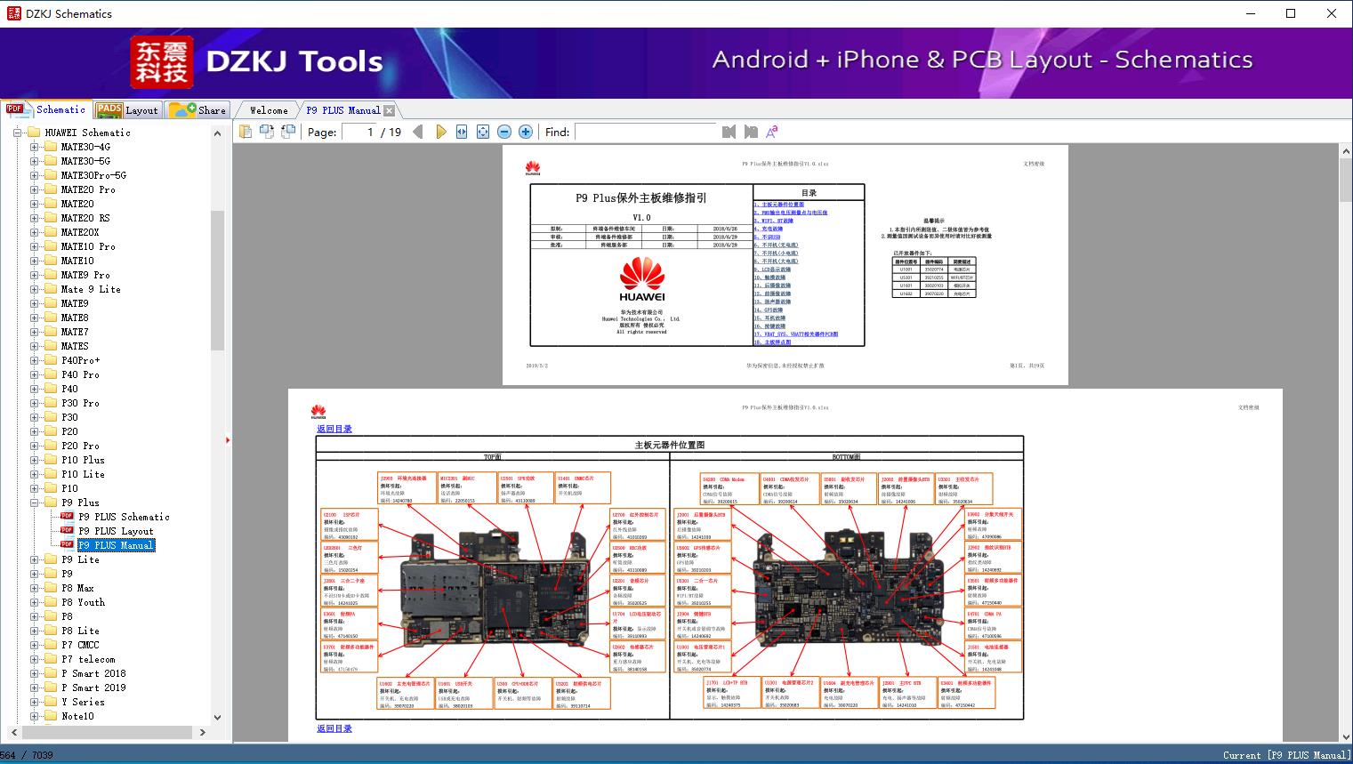Go to the previous page

pos(418,132)
